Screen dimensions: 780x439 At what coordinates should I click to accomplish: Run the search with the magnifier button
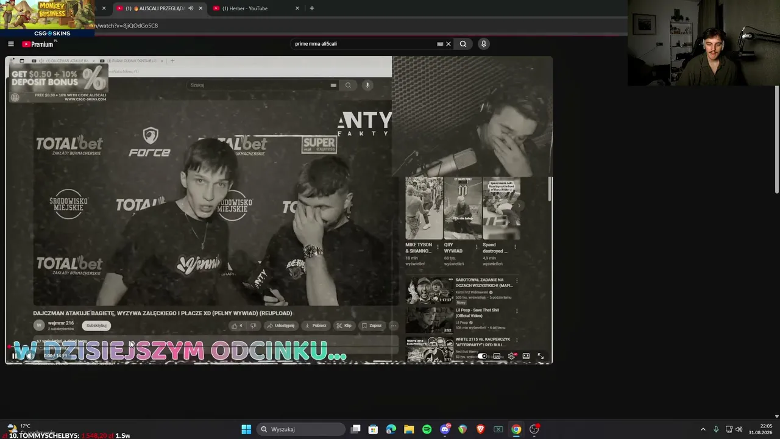pyautogui.click(x=463, y=44)
